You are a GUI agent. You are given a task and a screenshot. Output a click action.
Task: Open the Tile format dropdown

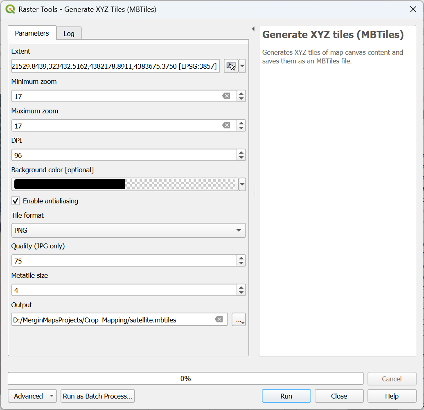click(129, 230)
